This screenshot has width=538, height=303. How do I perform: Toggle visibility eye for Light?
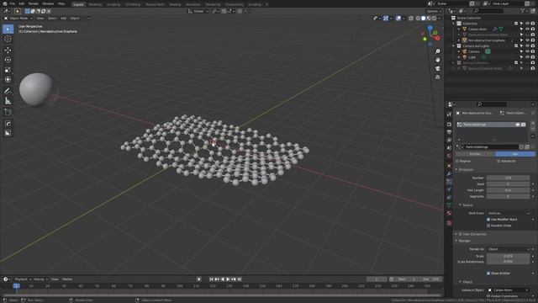[x=527, y=57]
